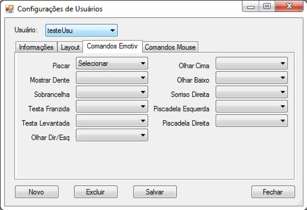Switch to the Informações tab

click(36, 47)
